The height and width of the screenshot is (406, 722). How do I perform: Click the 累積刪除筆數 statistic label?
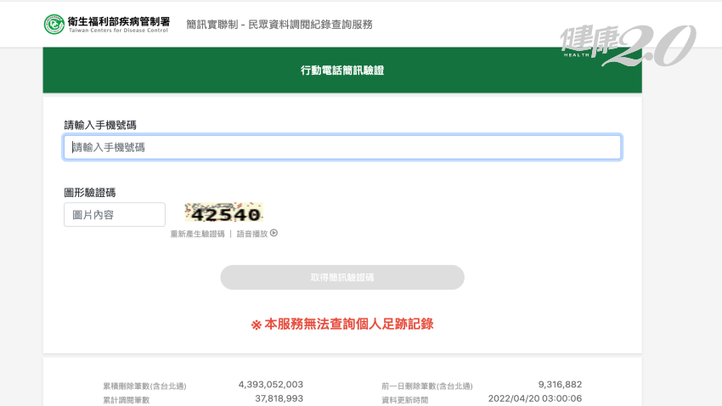[x=144, y=386]
